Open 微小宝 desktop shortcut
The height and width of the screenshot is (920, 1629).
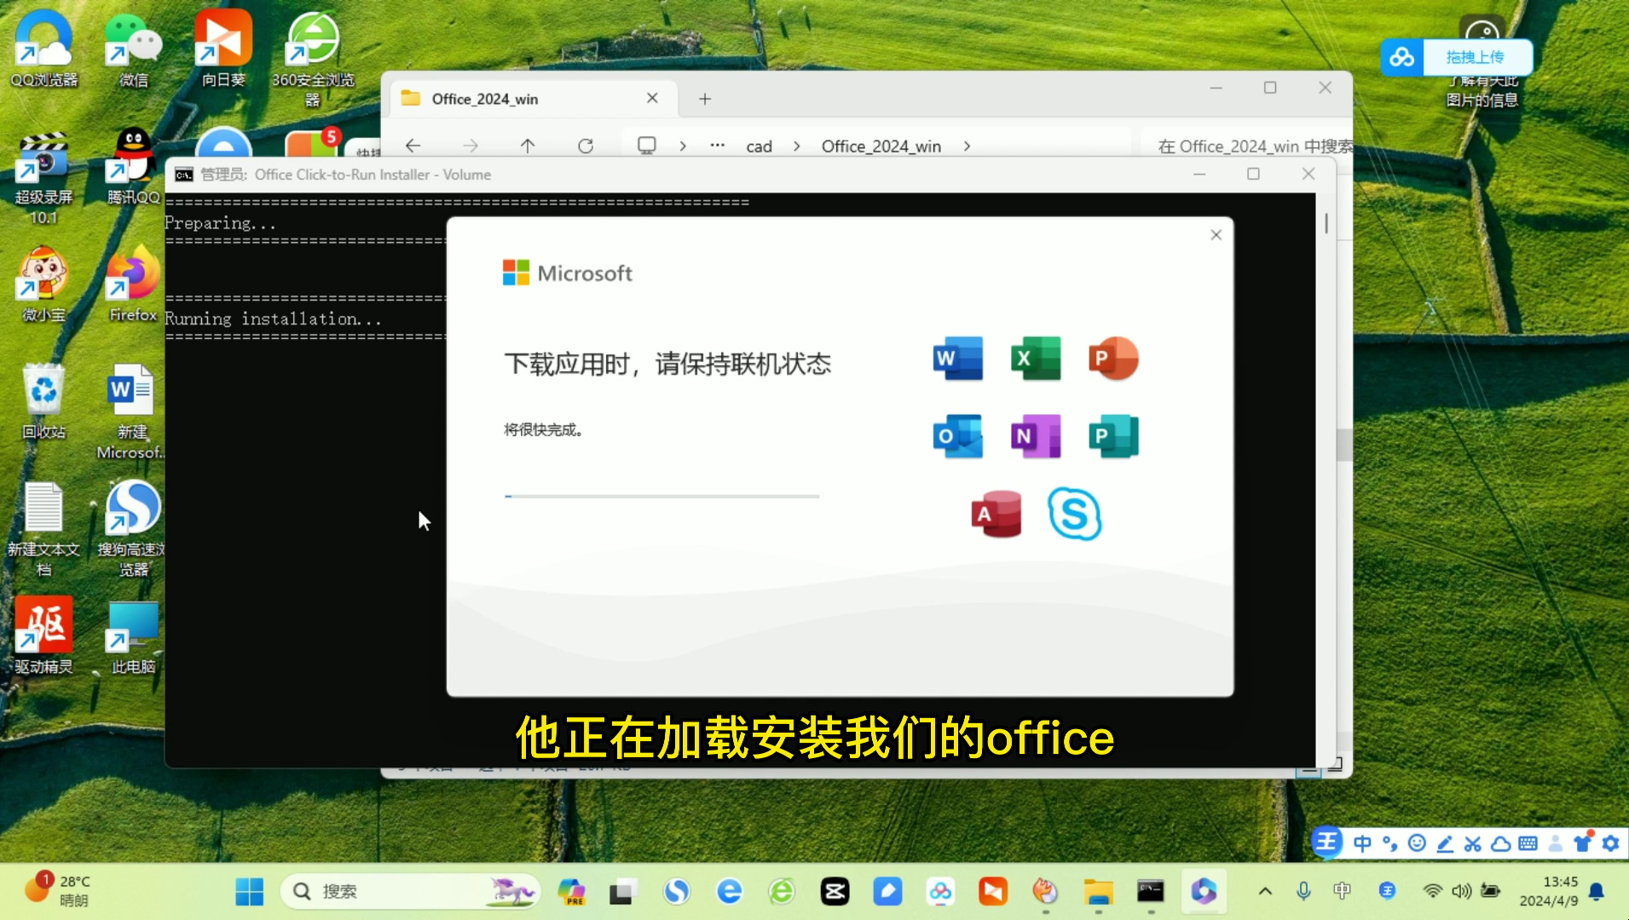click(x=43, y=284)
